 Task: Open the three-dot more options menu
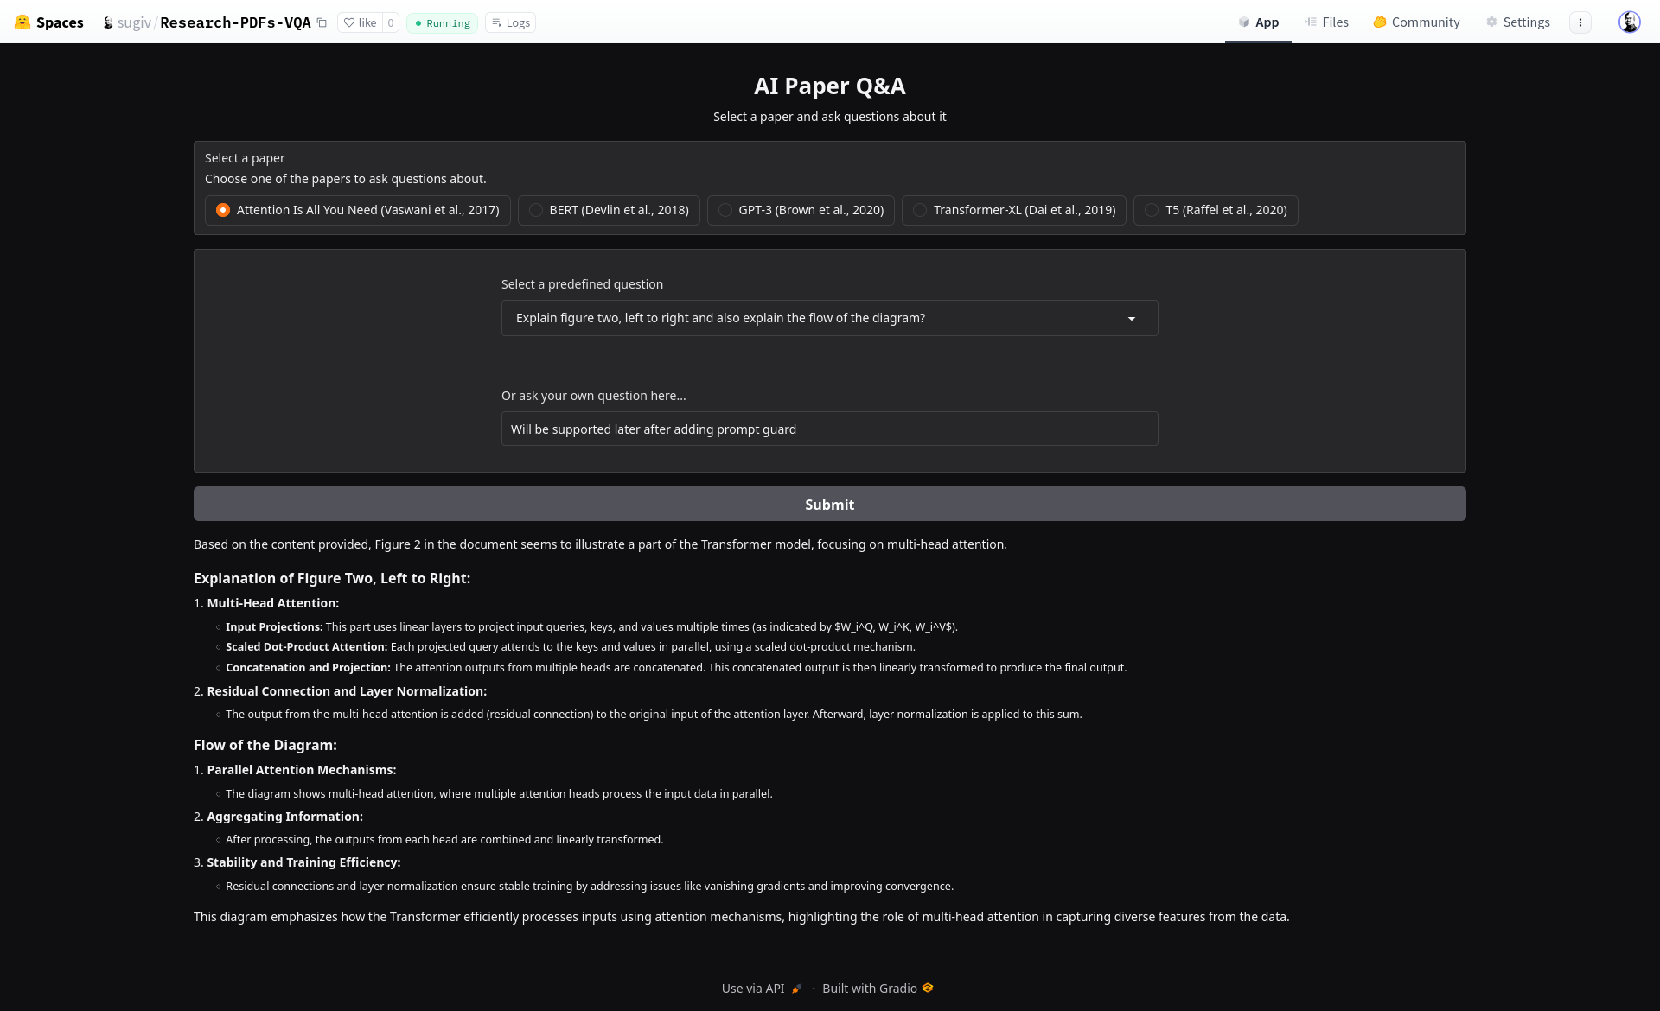[1580, 22]
